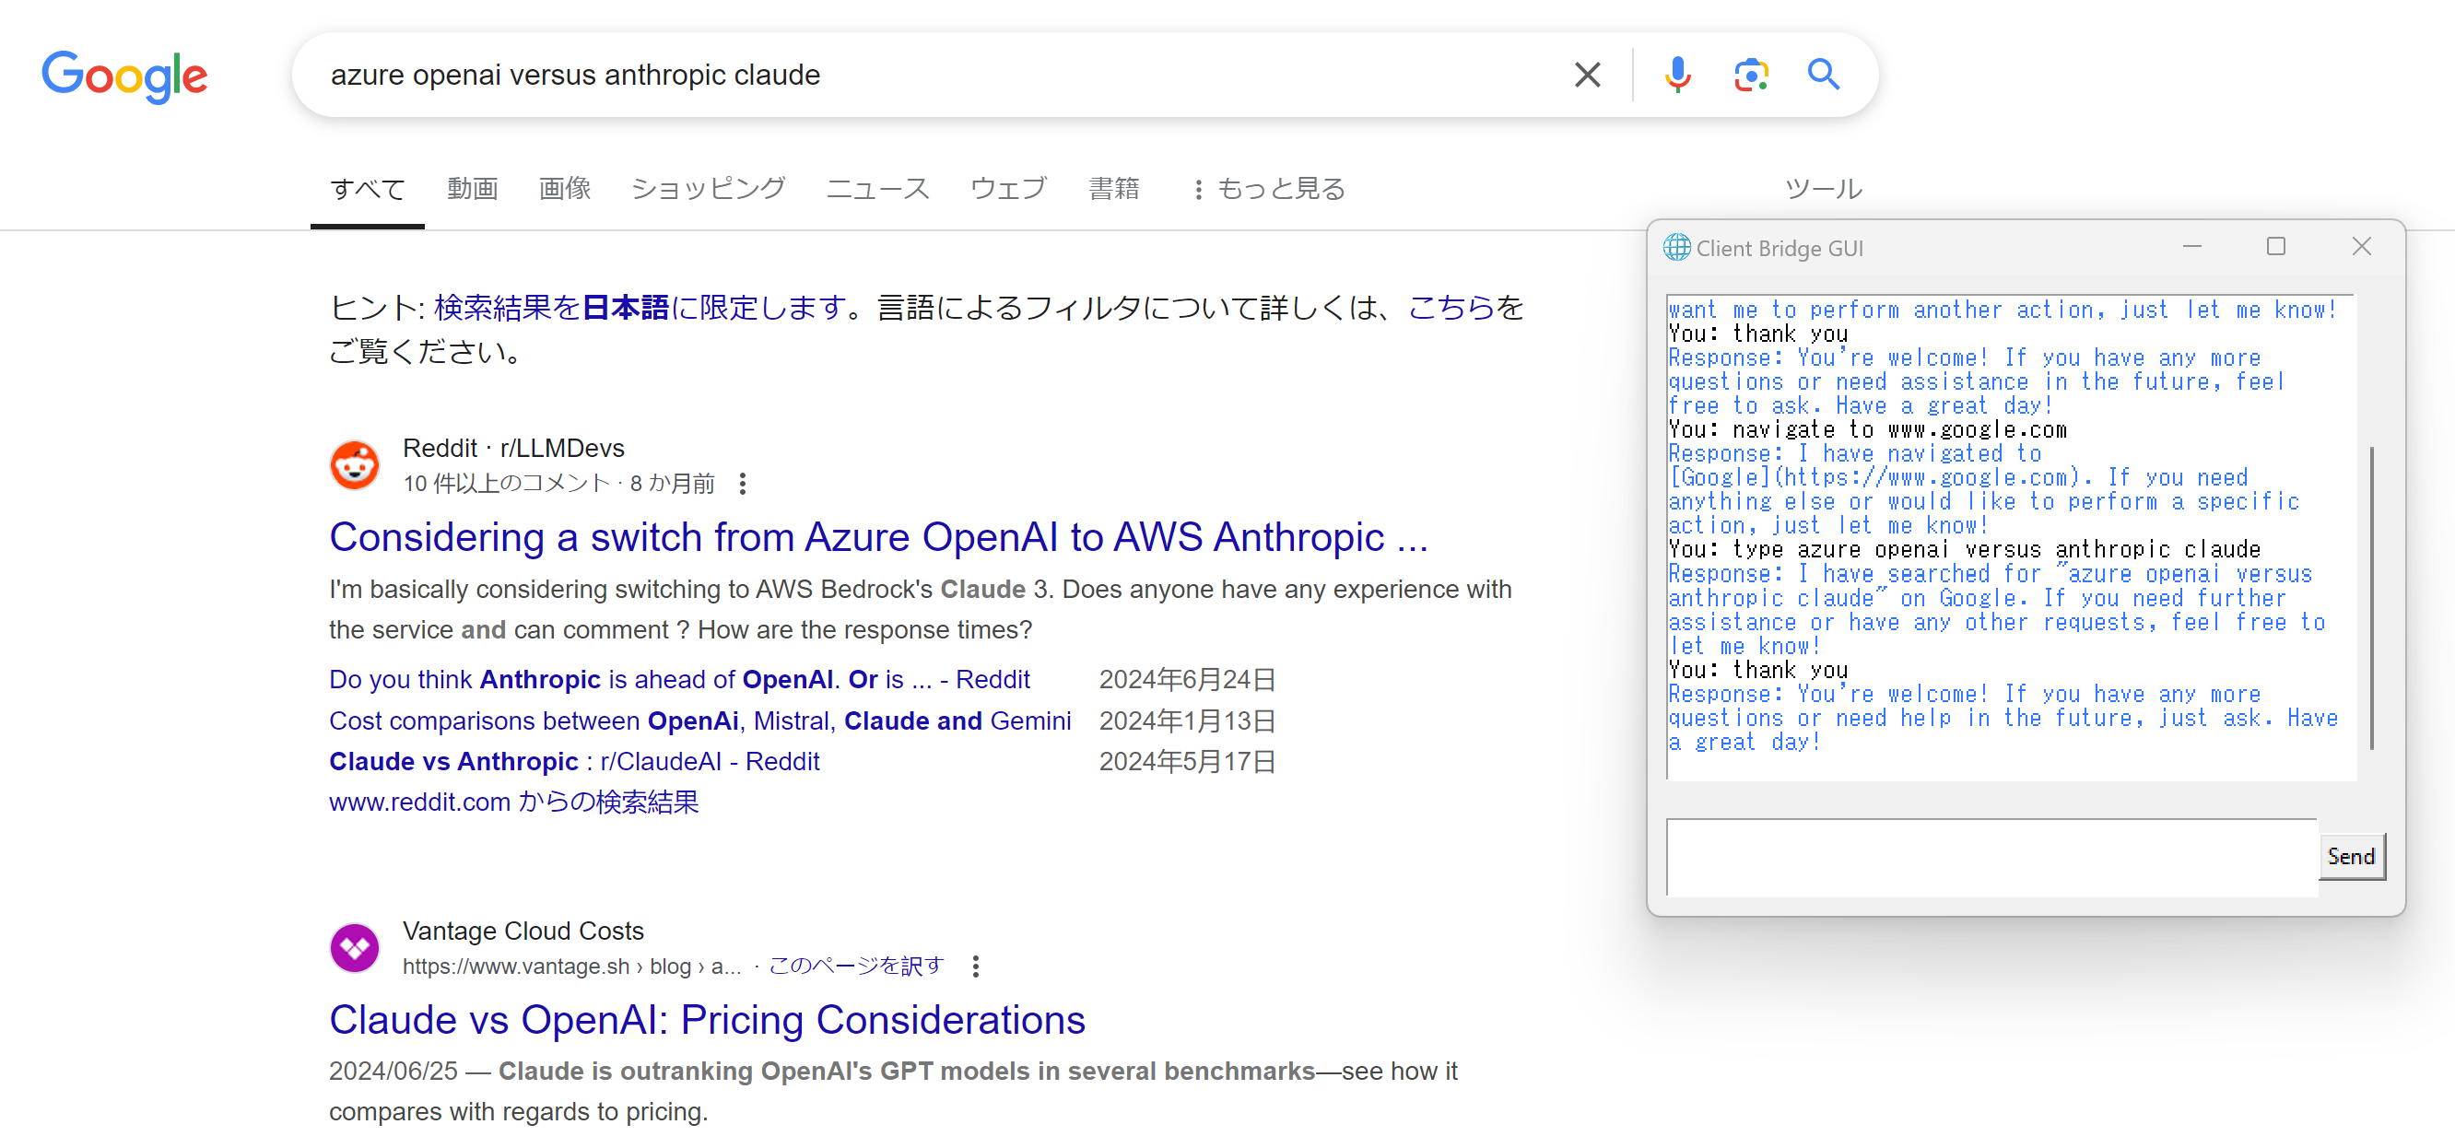Open three-dot menu for Reddit result
This screenshot has height=1148, width=2455.
pos(743,484)
